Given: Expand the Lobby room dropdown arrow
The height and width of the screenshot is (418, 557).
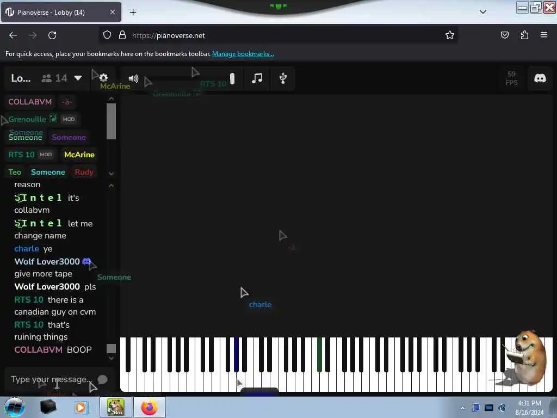Looking at the screenshot, I should pos(78,78).
